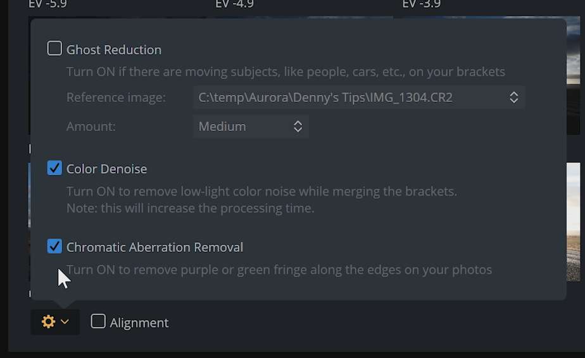Enable the Alignment checkbox
The width and height of the screenshot is (585, 358).
(x=98, y=321)
